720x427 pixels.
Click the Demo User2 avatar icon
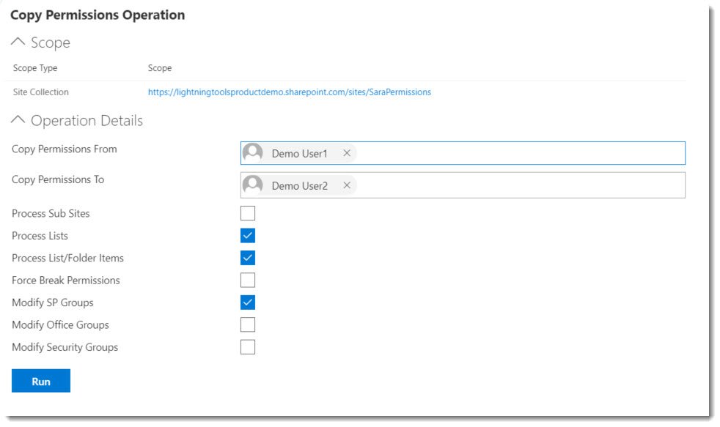pyautogui.click(x=252, y=185)
